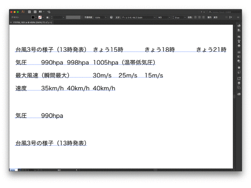Step the font size value

173,17
